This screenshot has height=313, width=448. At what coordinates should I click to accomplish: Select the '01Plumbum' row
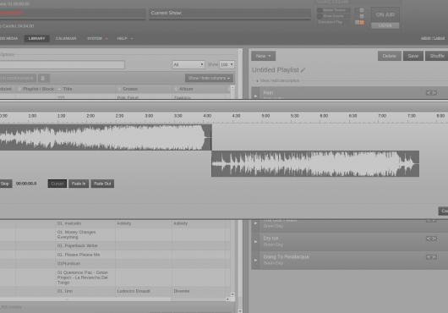(x=115, y=264)
